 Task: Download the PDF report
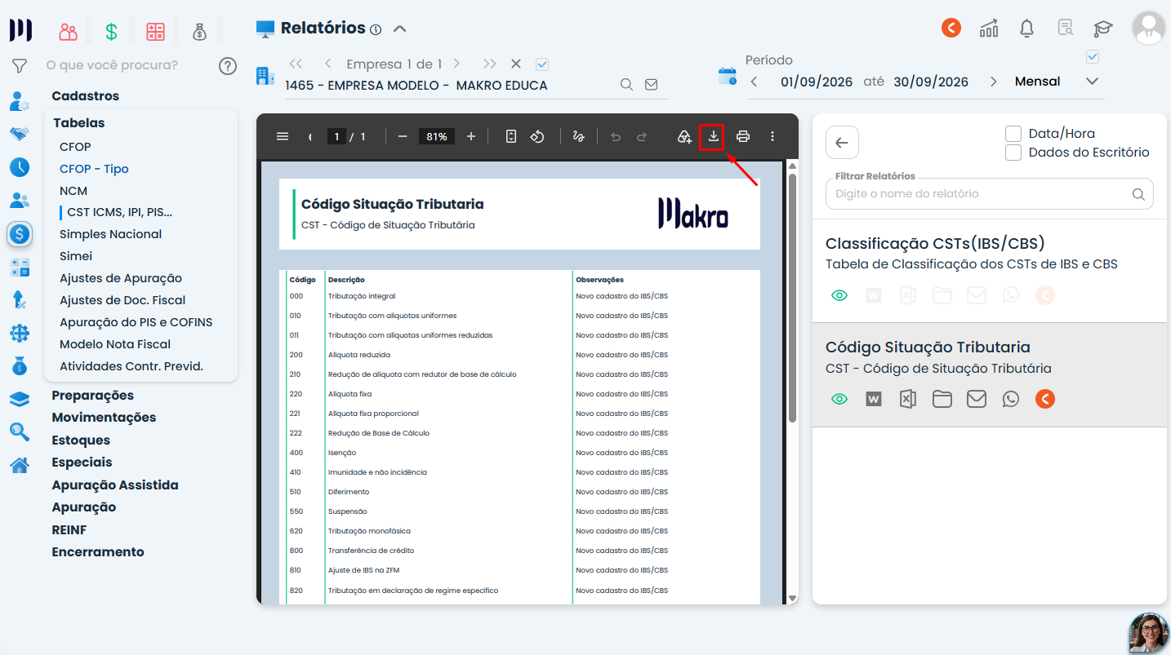(x=714, y=137)
